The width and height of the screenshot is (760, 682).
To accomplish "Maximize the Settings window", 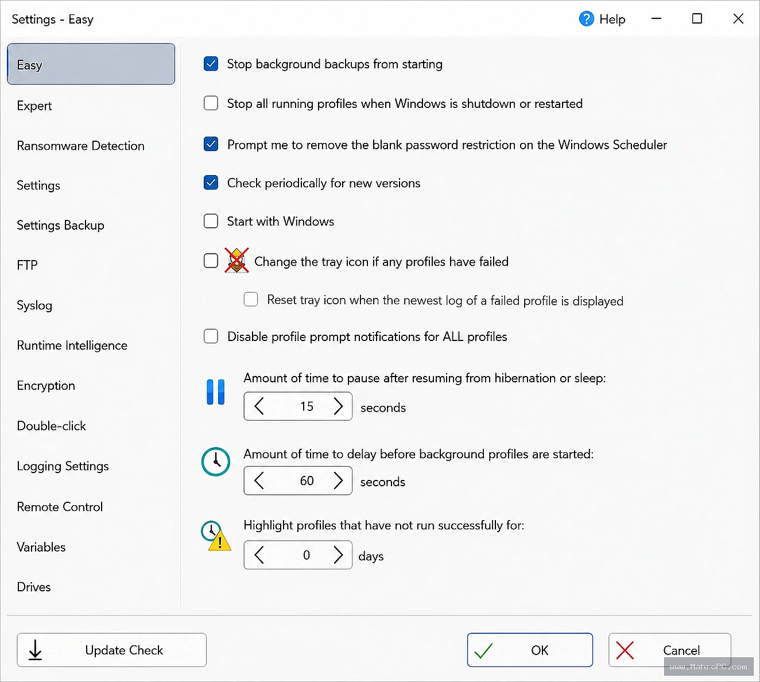I will 697,19.
